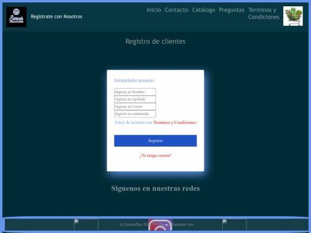311x233 pixels.
Task: Go to the Inicio menu item
Action: 154,10
